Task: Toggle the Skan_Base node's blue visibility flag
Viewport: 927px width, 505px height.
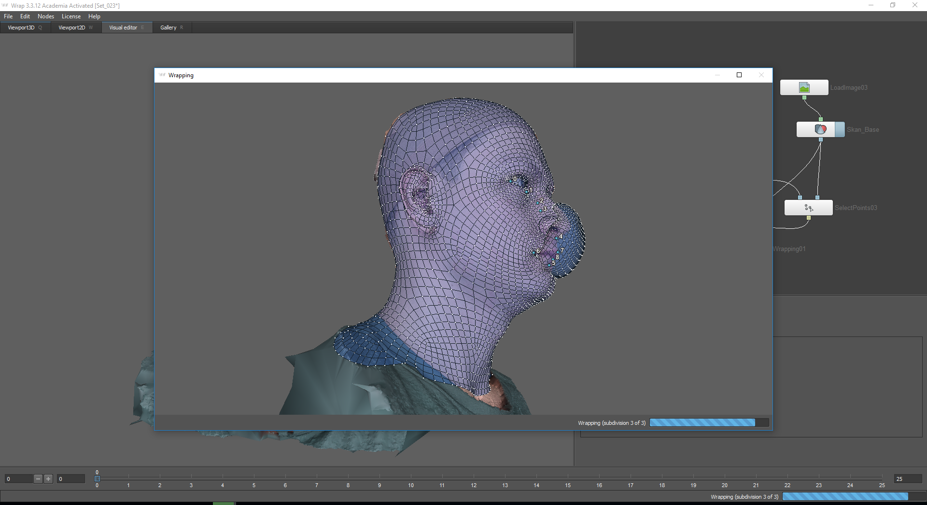Action: pos(840,129)
